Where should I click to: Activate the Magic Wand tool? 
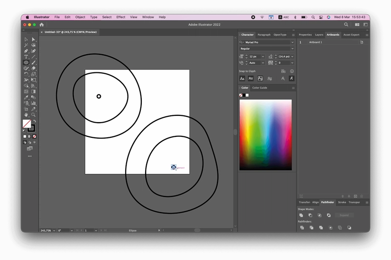[26, 45]
